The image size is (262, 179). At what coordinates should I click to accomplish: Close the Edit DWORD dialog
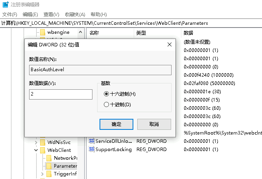[169, 45]
